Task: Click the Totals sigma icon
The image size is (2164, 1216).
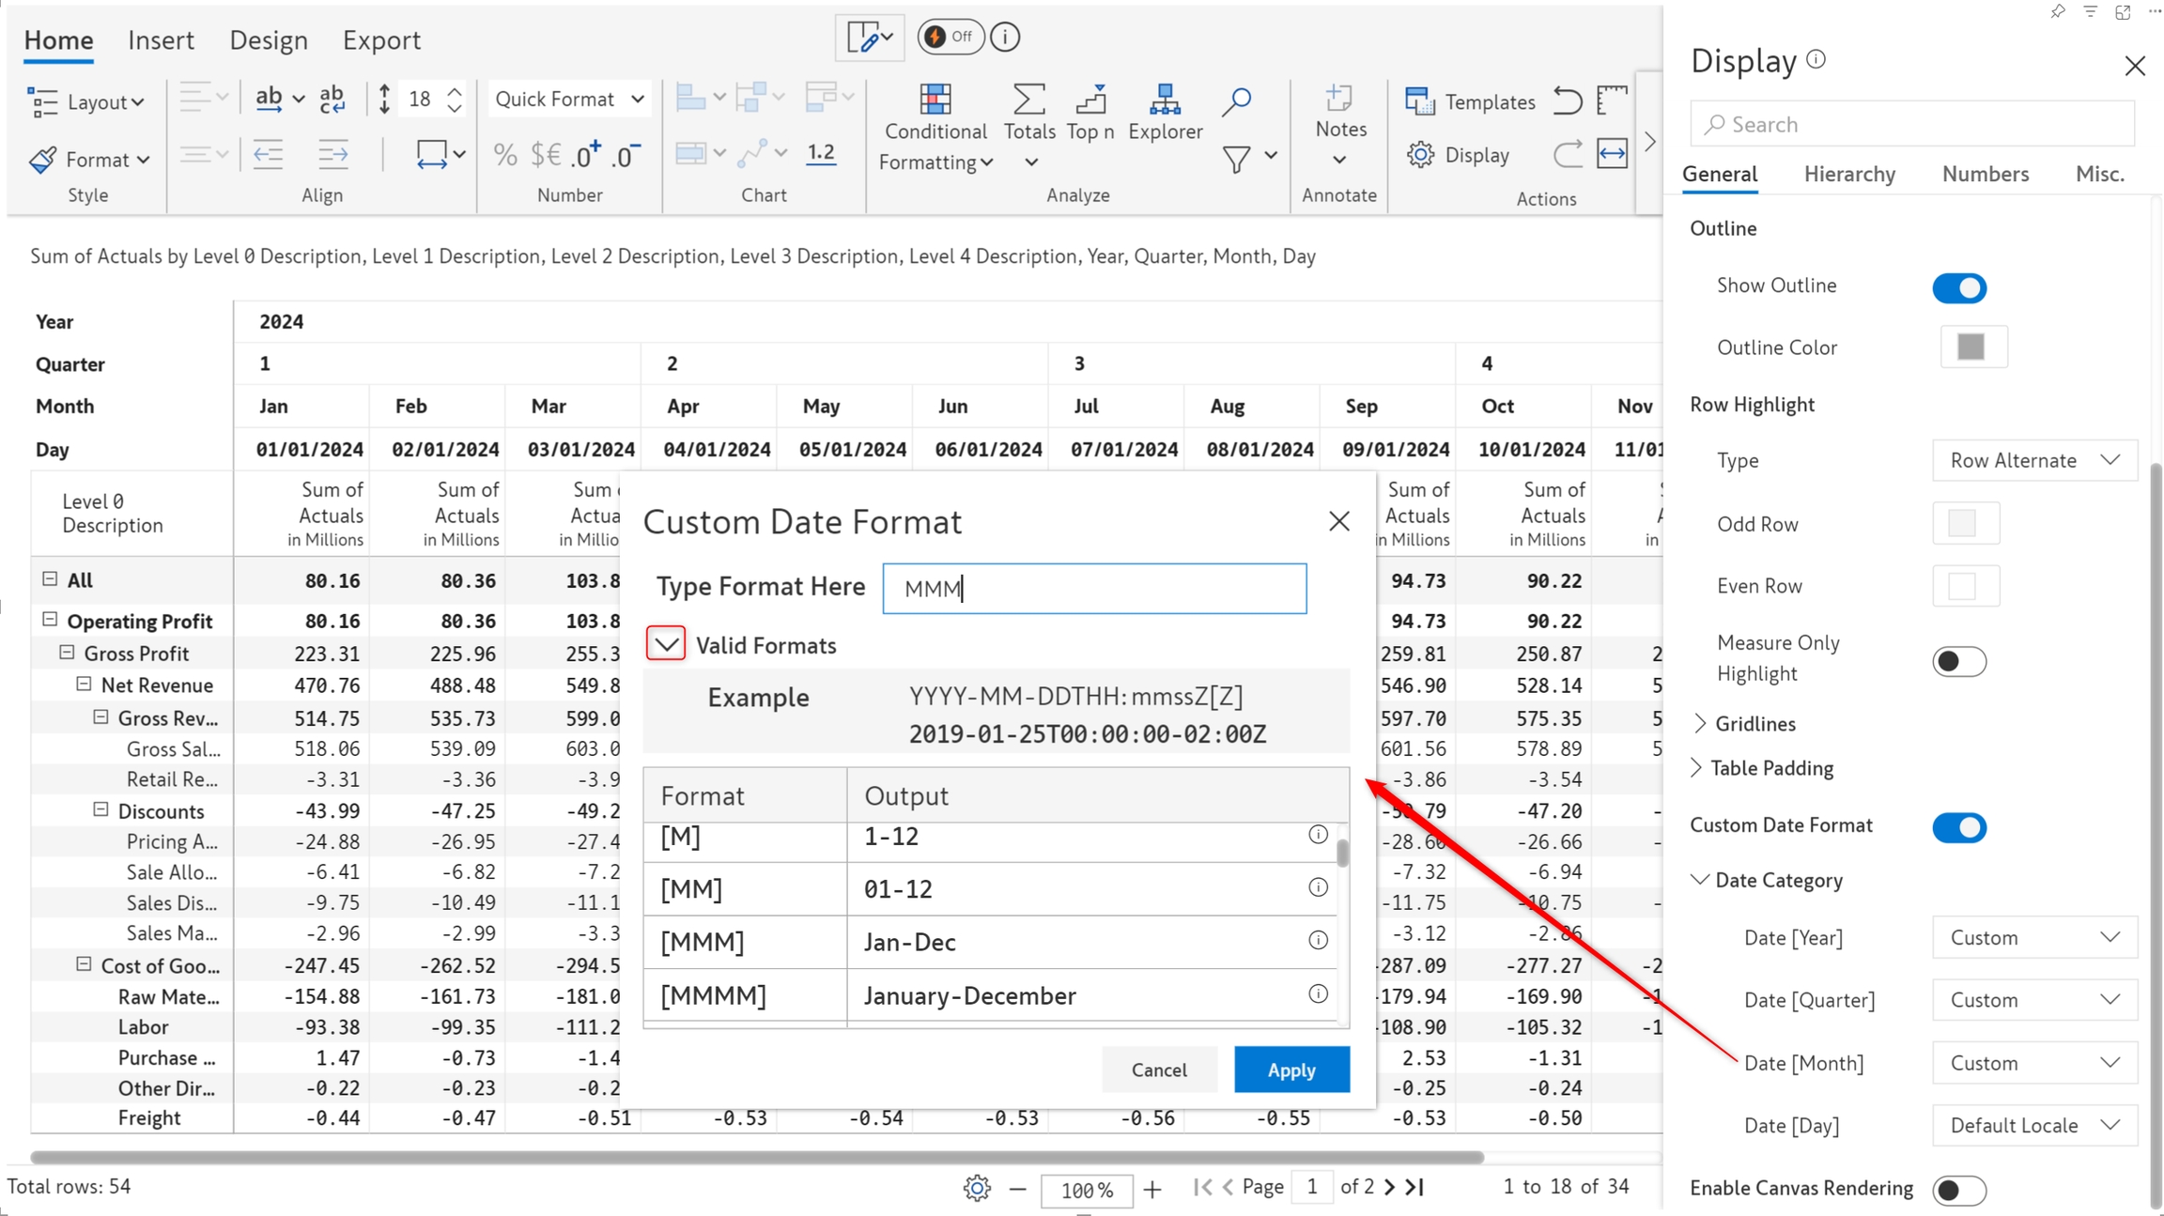Action: pyautogui.click(x=1028, y=99)
